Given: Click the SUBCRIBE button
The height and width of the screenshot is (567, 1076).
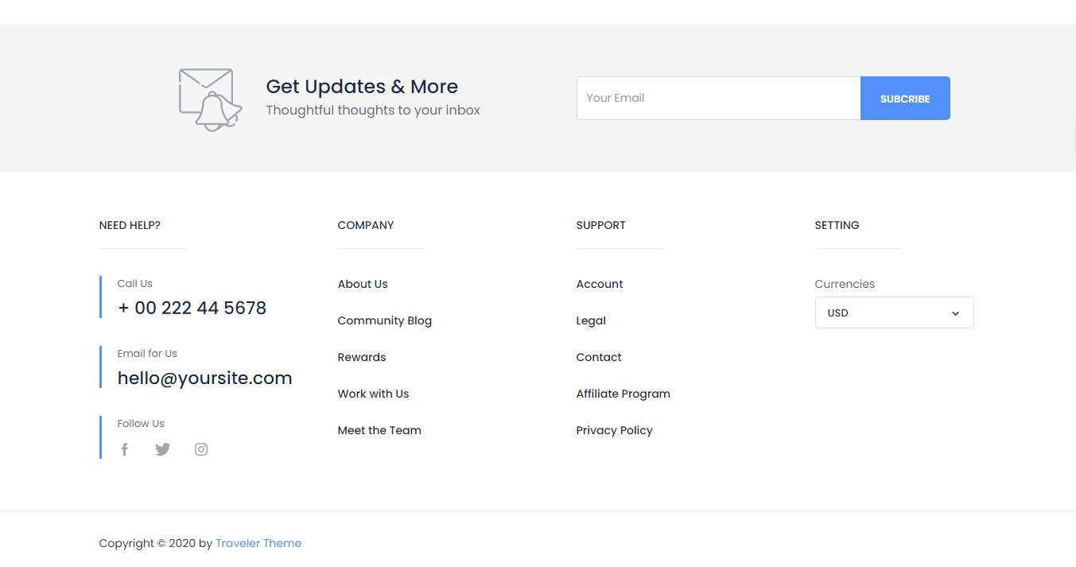Looking at the screenshot, I should (905, 98).
